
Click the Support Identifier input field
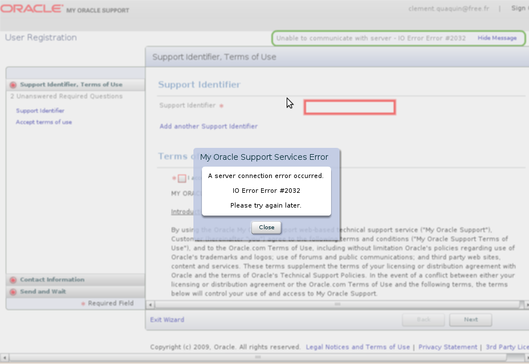tap(349, 107)
